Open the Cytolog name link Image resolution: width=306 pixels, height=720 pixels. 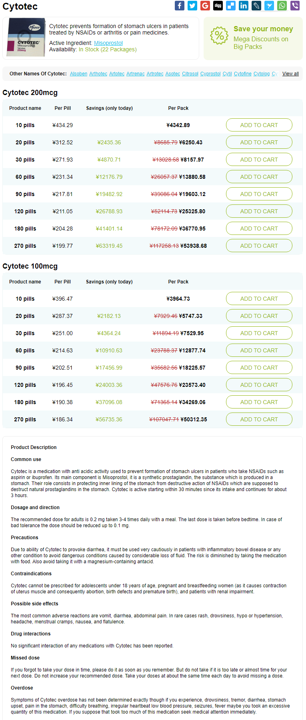(x=262, y=74)
